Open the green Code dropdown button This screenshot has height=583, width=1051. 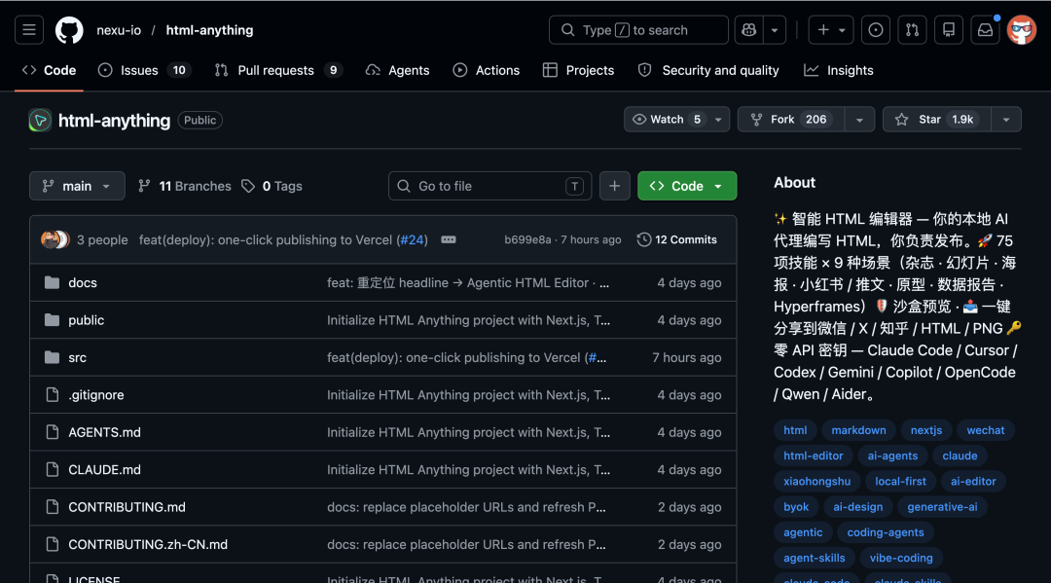coord(687,186)
